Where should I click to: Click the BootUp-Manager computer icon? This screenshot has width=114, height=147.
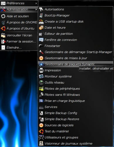click(41, 15)
